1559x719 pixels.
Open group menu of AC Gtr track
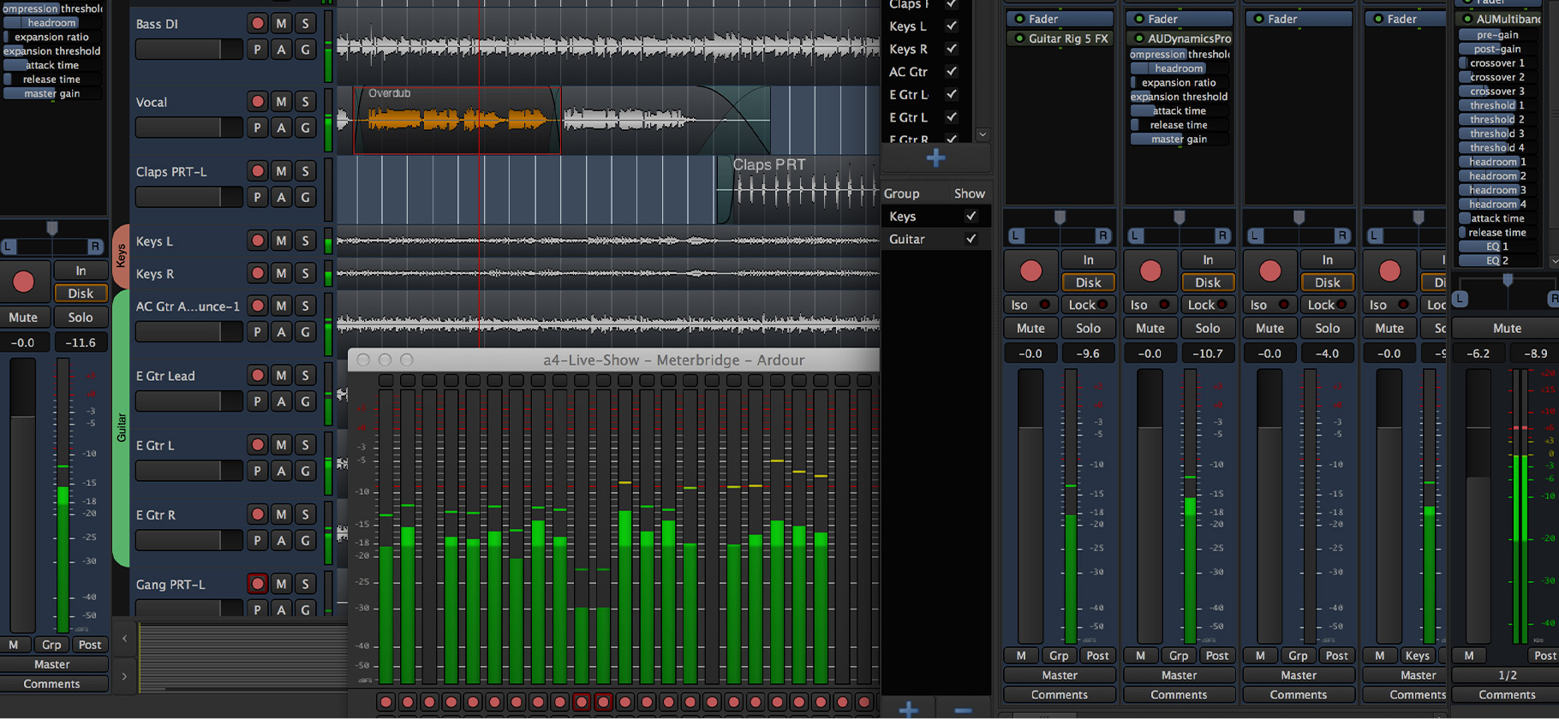pos(305,331)
